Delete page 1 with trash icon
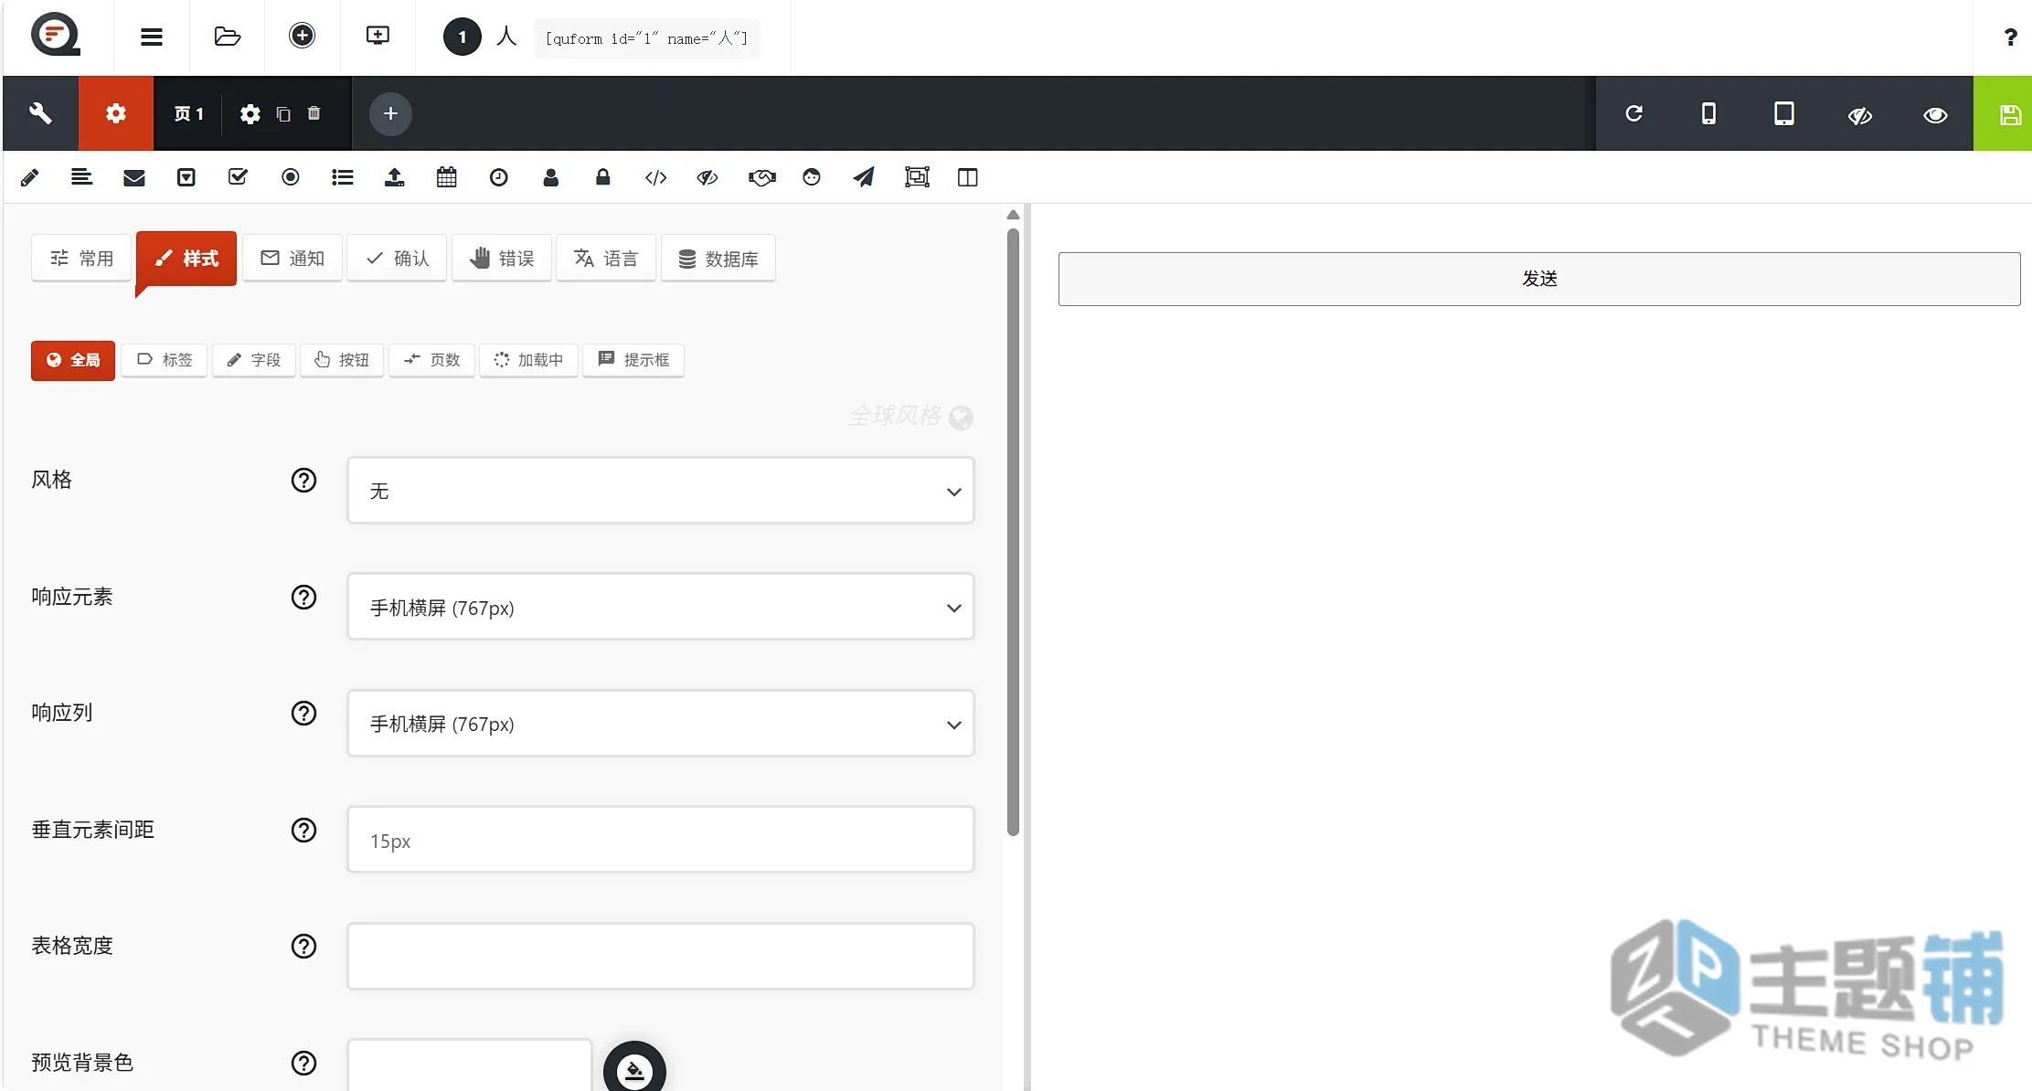Image resolution: width=2032 pixels, height=1091 pixels. (314, 113)
